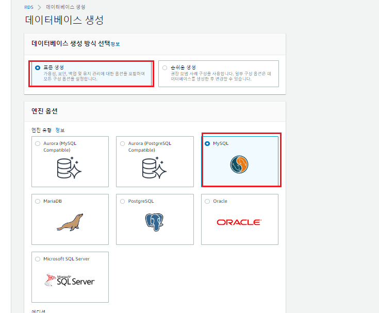Select the 손쉬운 생성 radio button
This screenshot has height=313, width=379.
(x=165, y=68)
